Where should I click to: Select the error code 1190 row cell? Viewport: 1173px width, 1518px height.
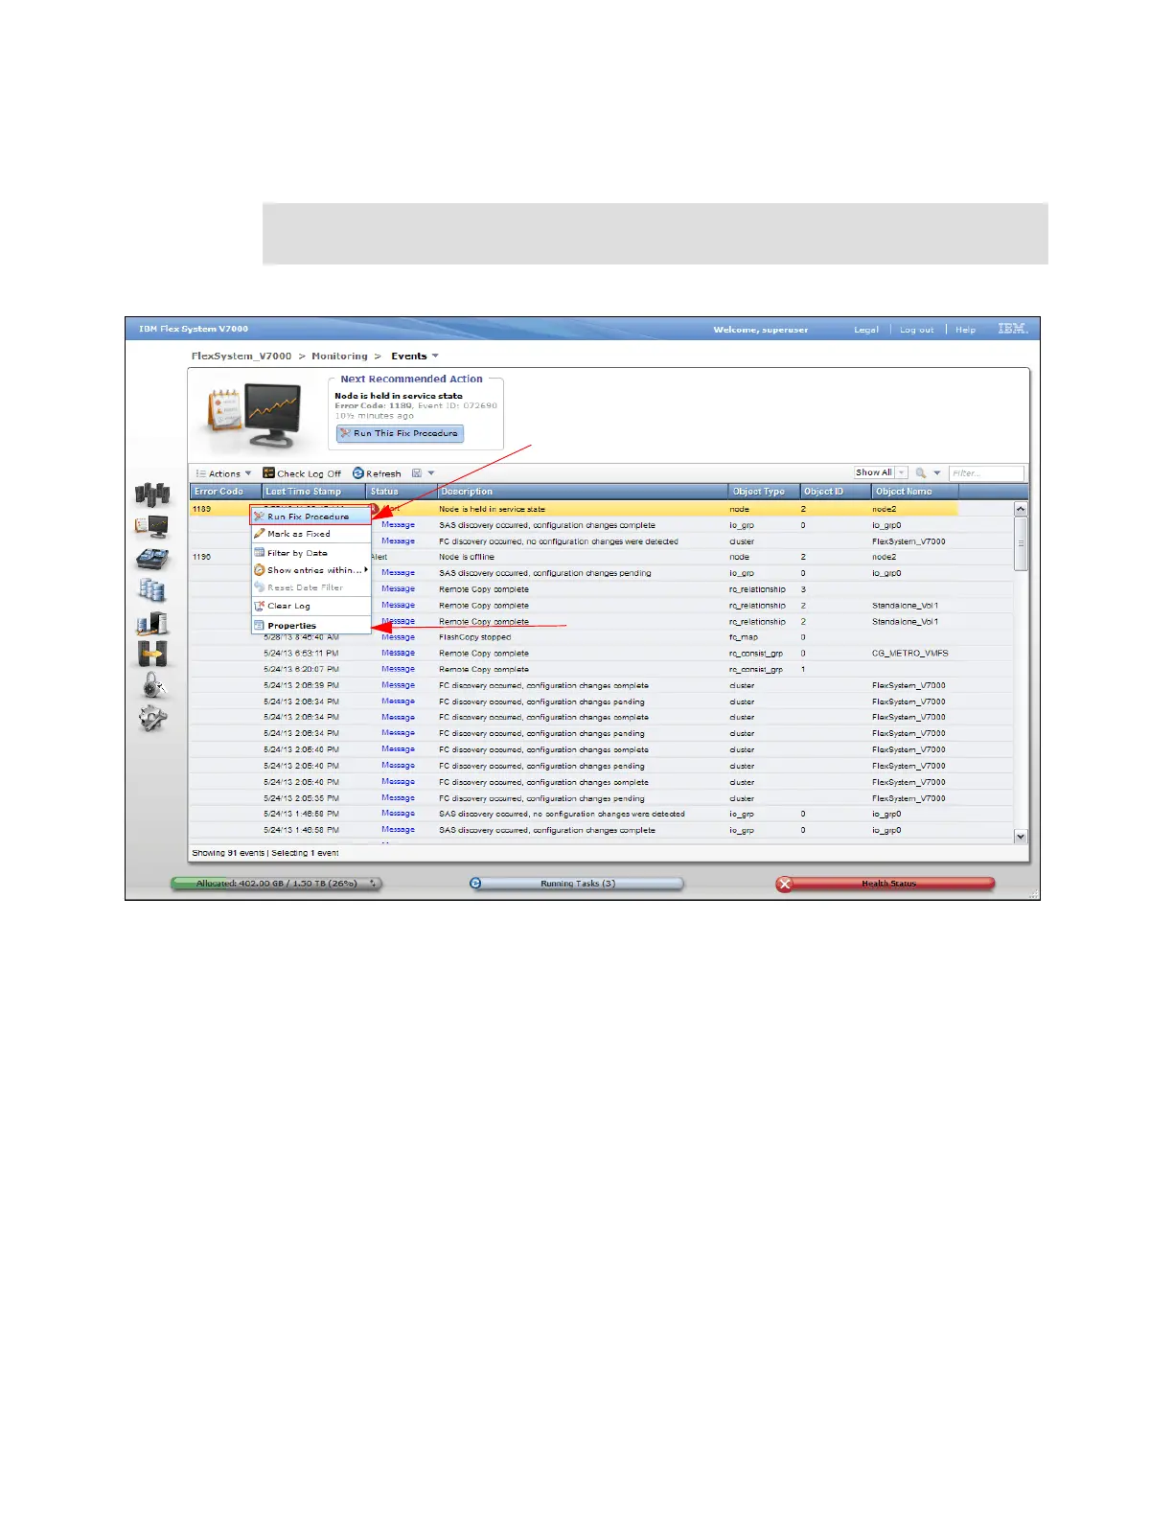click(x=202, y=557)
